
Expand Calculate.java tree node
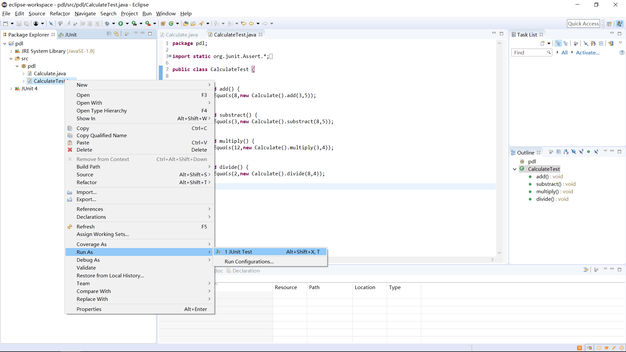23,74
